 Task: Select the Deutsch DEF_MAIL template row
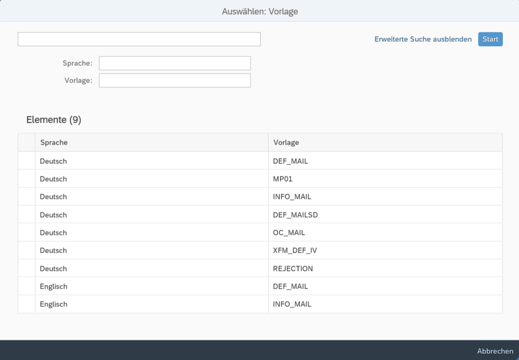coord(290,161)
